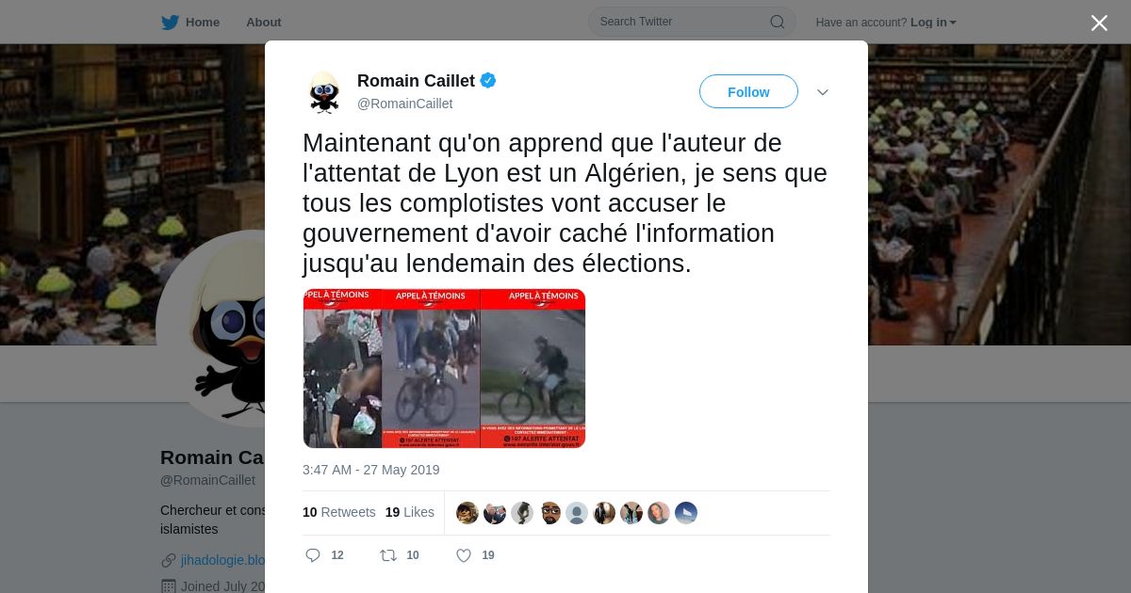Open the About menu item
Screen dimensions: 1131x593
(264, 23)
